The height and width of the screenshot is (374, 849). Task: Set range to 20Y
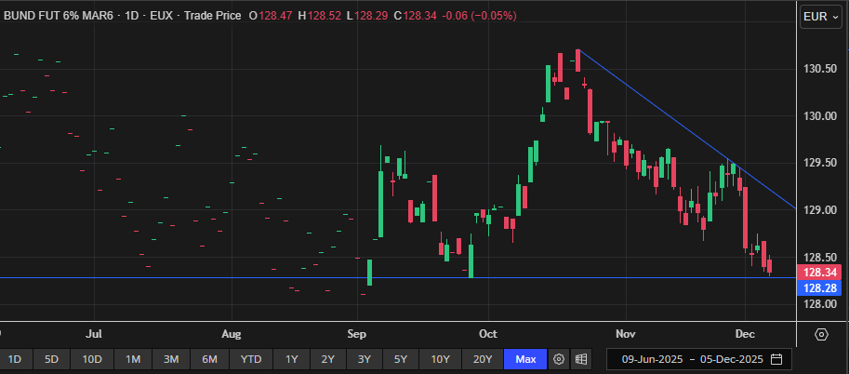pyautogui.click(x=482, y=359)
